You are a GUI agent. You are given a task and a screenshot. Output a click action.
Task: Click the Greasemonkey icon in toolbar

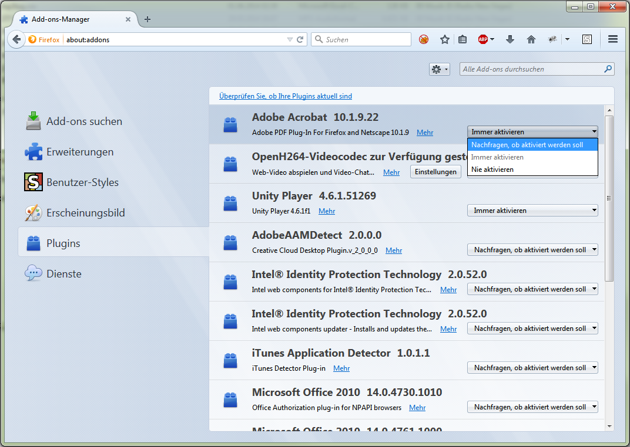click(552, 39)
